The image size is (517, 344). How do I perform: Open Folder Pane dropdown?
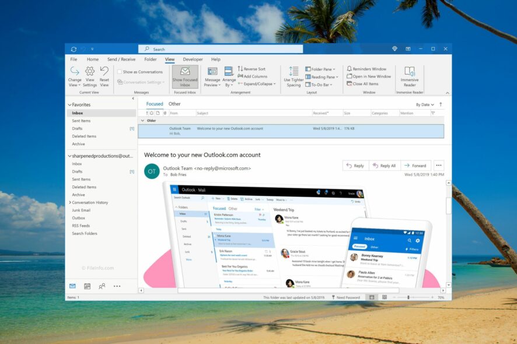[320, 69]
